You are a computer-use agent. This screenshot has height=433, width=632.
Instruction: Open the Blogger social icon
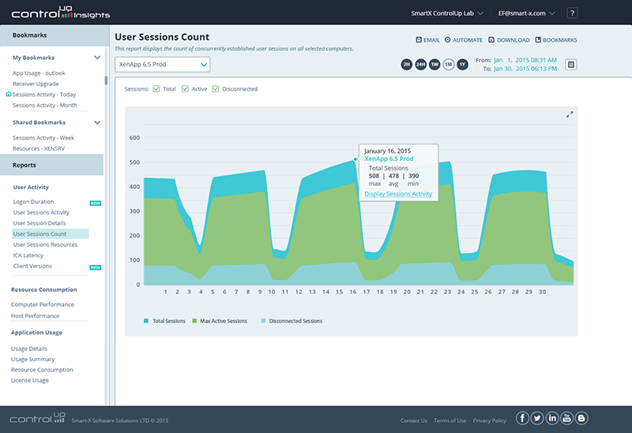click(581, 418)
